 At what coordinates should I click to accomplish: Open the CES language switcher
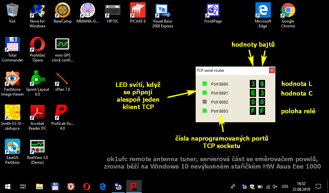(285, 186)
